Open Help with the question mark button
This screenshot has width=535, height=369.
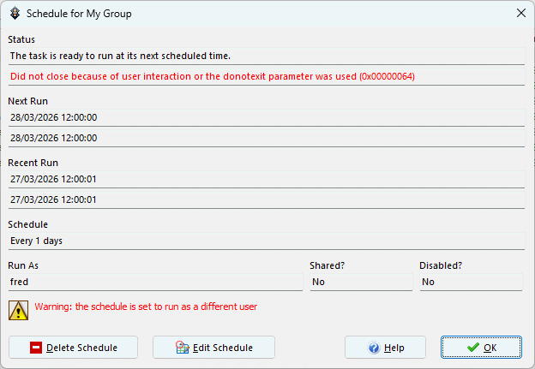click(x=385, y=348)
